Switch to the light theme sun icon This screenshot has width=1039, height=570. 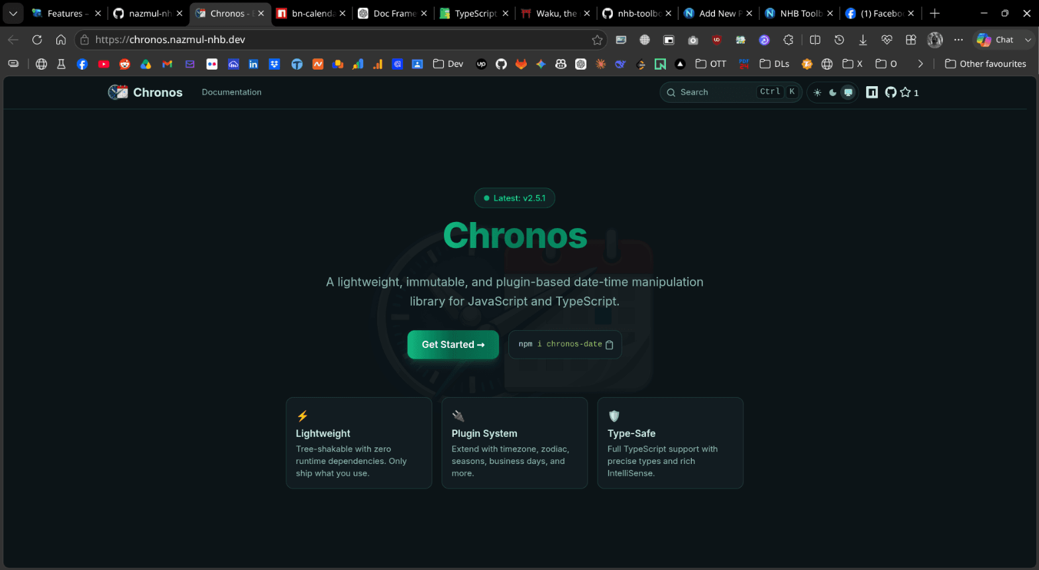(817, 93)
